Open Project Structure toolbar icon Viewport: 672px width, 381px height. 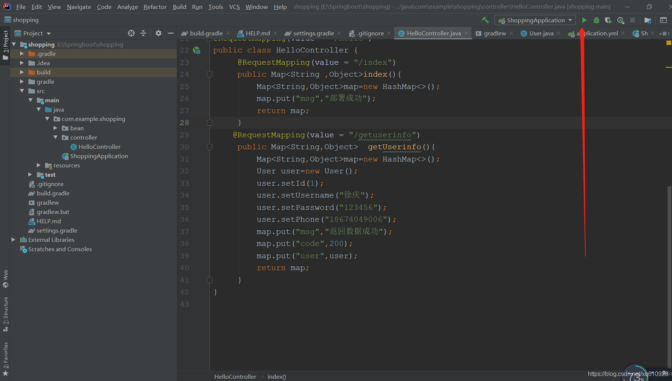click(648, 20)
